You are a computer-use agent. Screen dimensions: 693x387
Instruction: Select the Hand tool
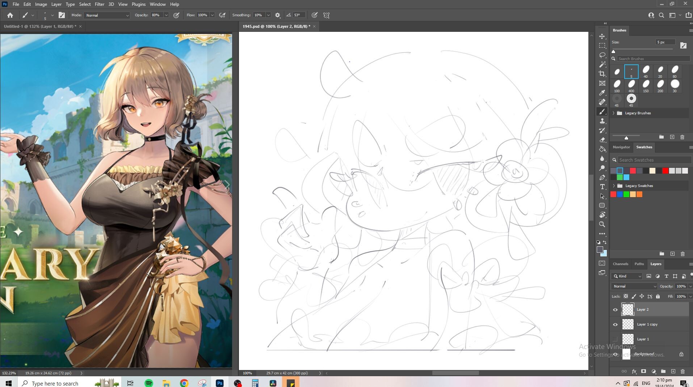click(x=602, y=215)
